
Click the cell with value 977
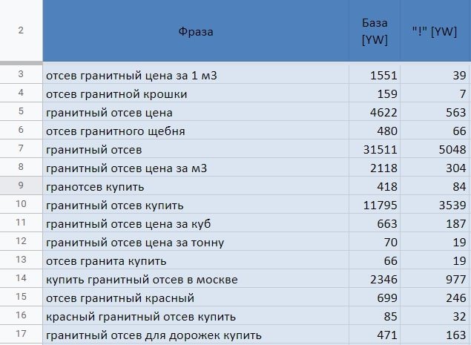click(x=435, y=280)
